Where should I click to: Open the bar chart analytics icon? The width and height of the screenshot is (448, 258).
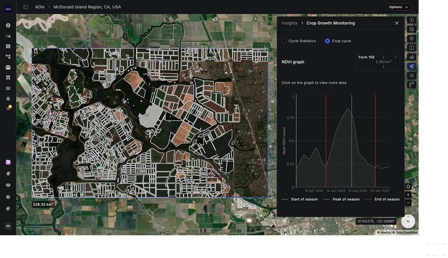click(x=412, y=57)
